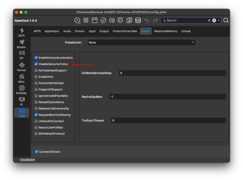This screenshot has height=180, width=243.
Task: Switch to the ReservedMemory tab
Action: click(166, 31)
